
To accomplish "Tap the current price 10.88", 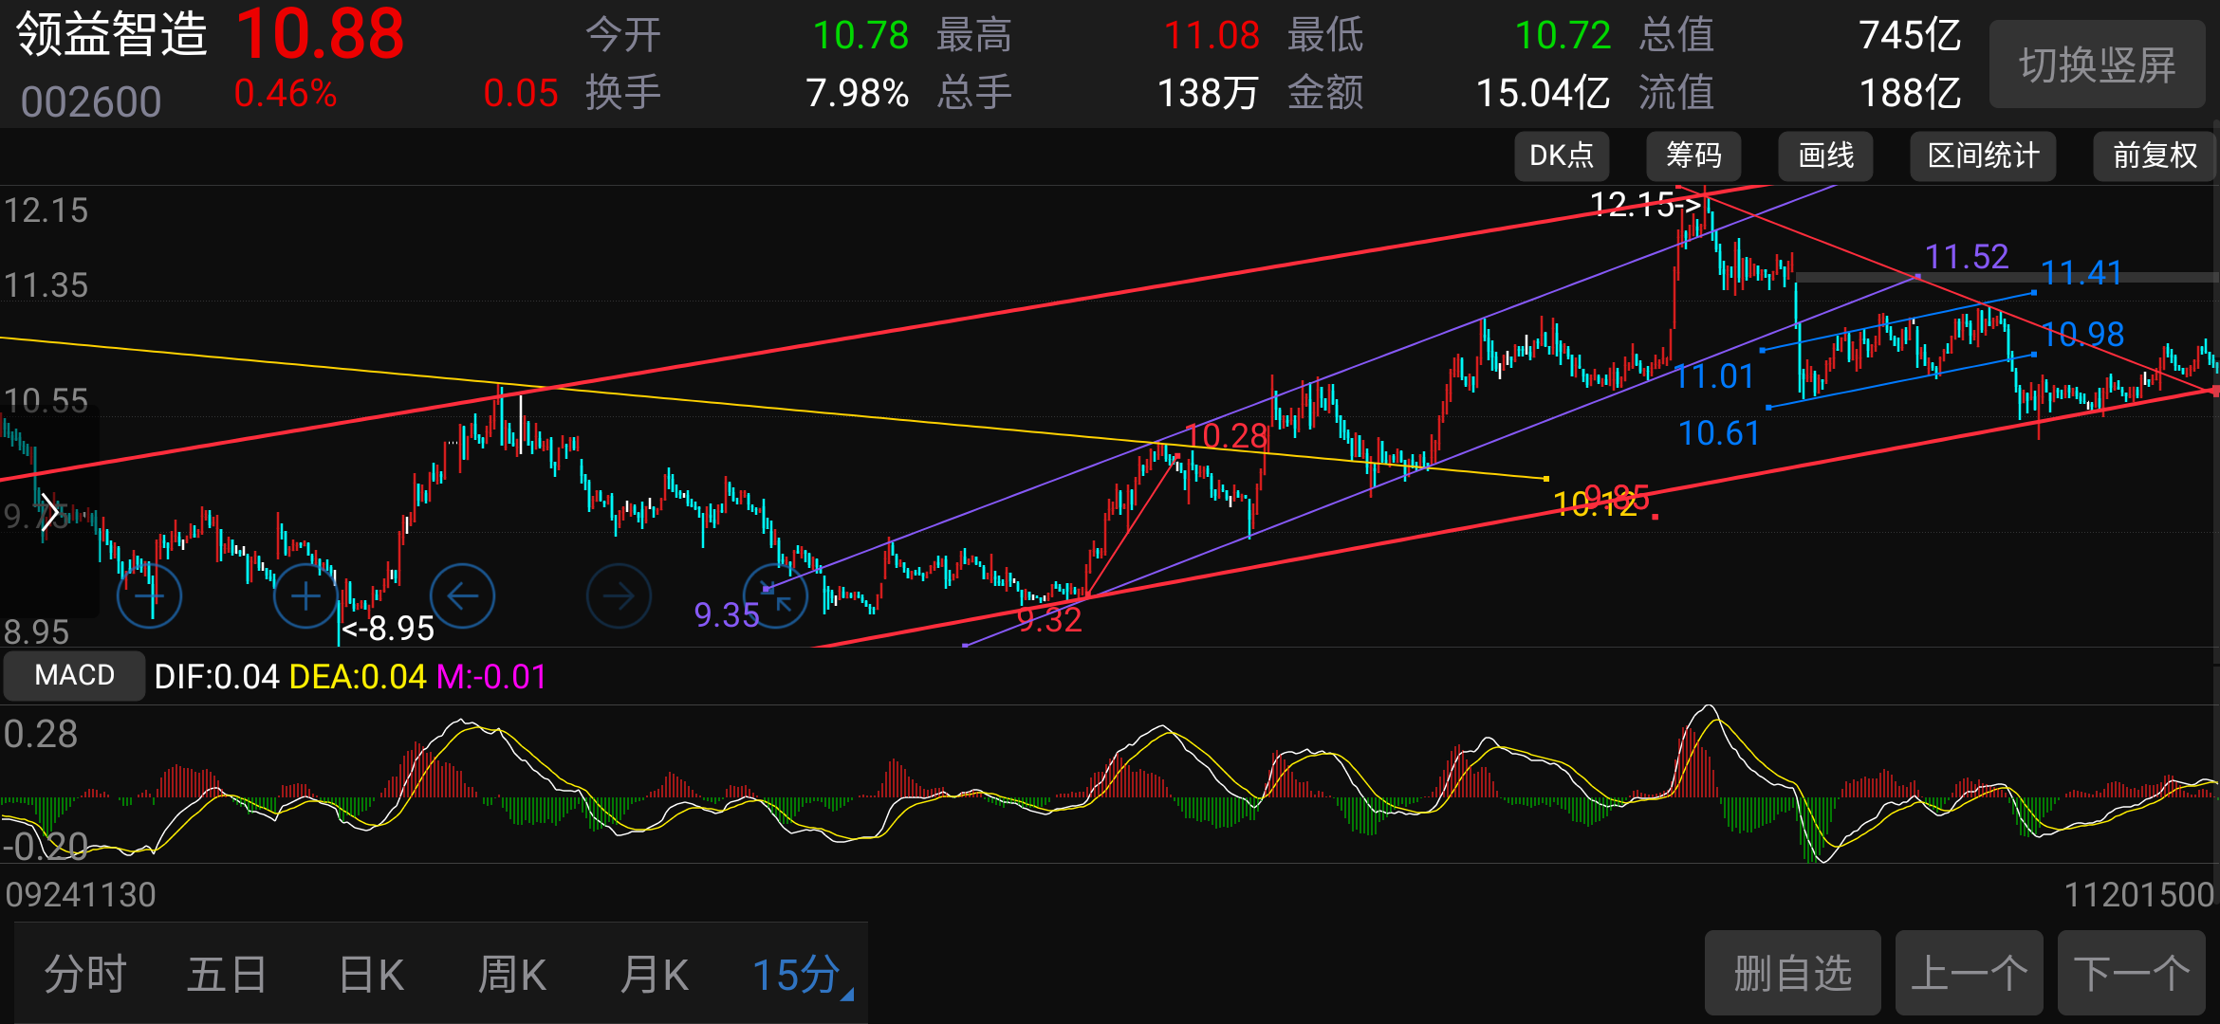I will [320, 34].
